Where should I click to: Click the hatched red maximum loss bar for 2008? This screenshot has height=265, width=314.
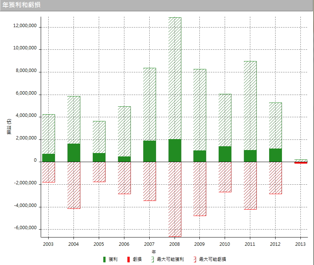click(x=175, y=199)
